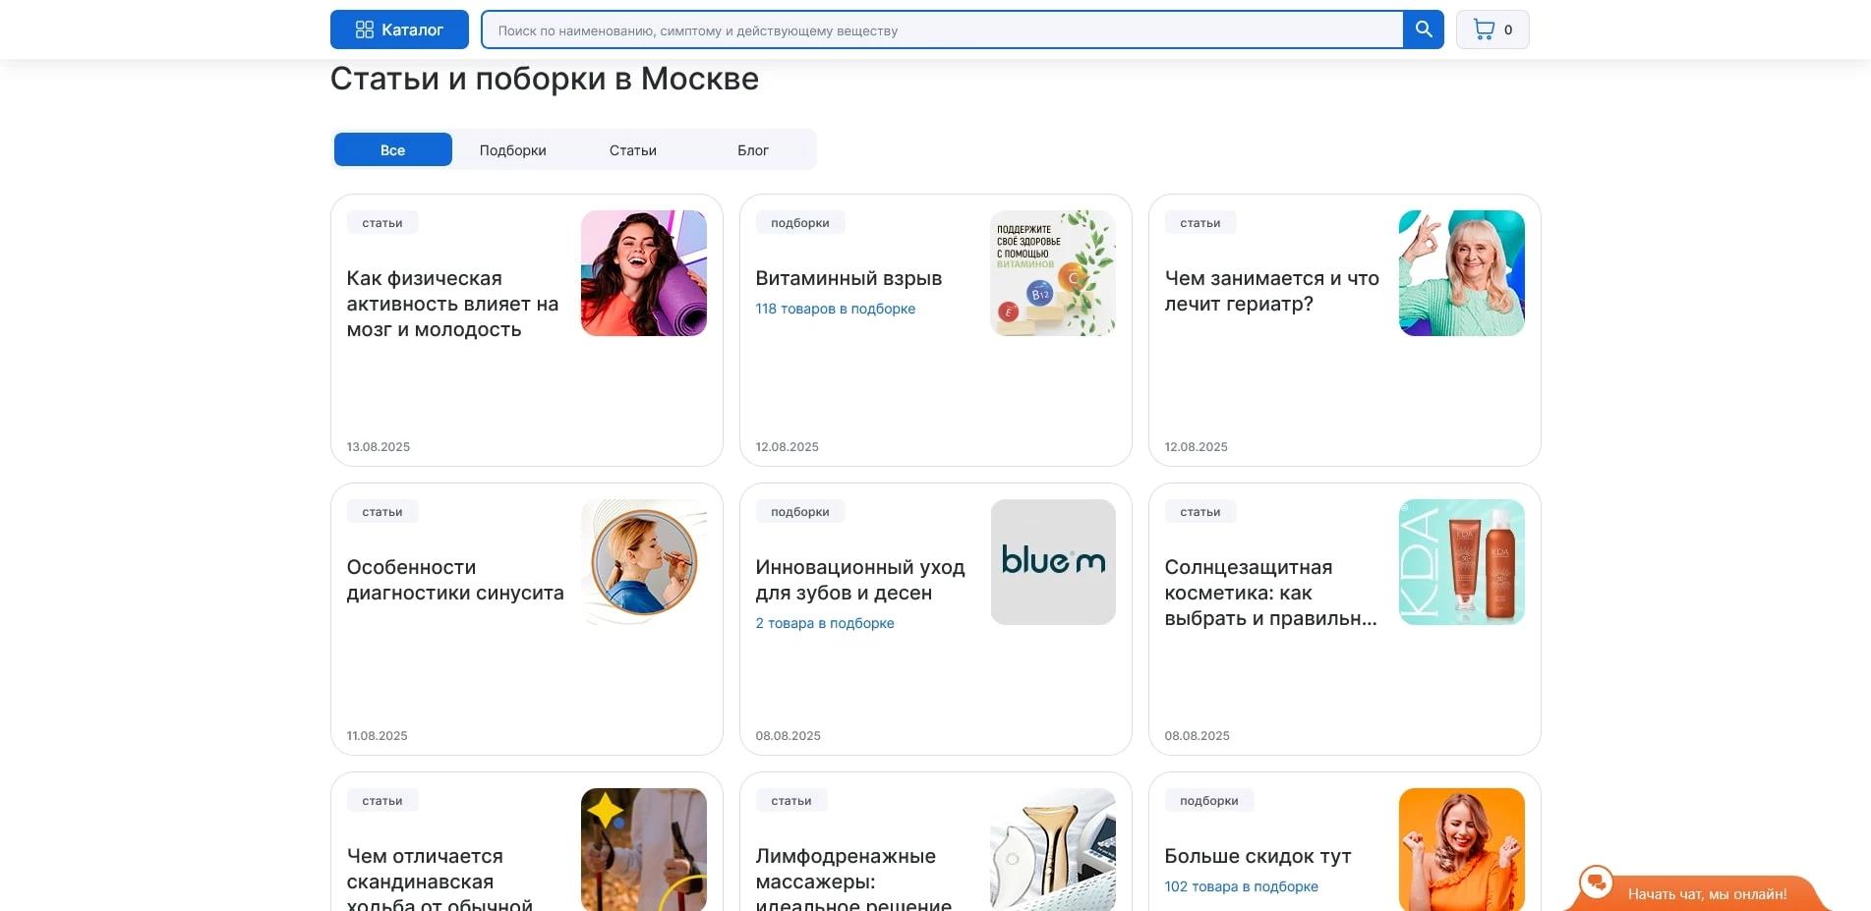Select the Все filter tab
Viewport: 1871px width, 911px height.
(392, 150)
